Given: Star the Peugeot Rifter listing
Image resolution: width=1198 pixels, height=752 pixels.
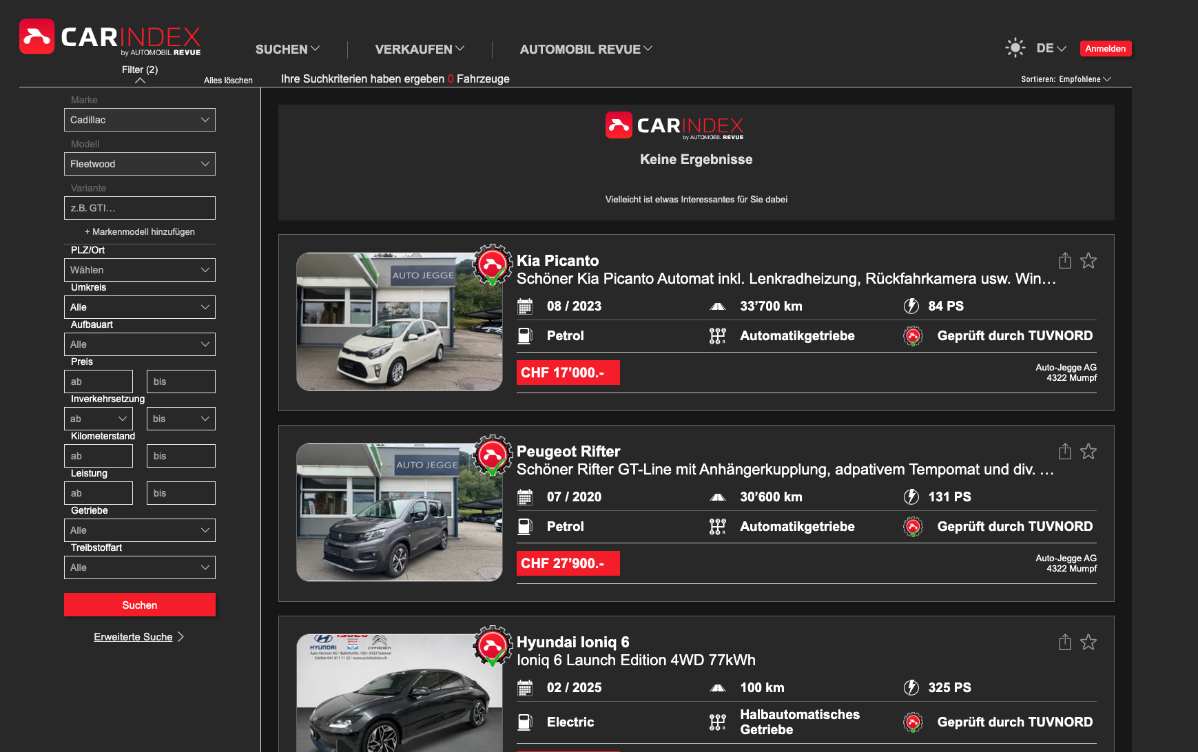Looking at the screenshot, I should [x=1088, y=451].
